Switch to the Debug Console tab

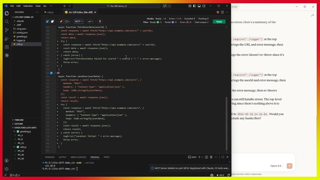78,157
